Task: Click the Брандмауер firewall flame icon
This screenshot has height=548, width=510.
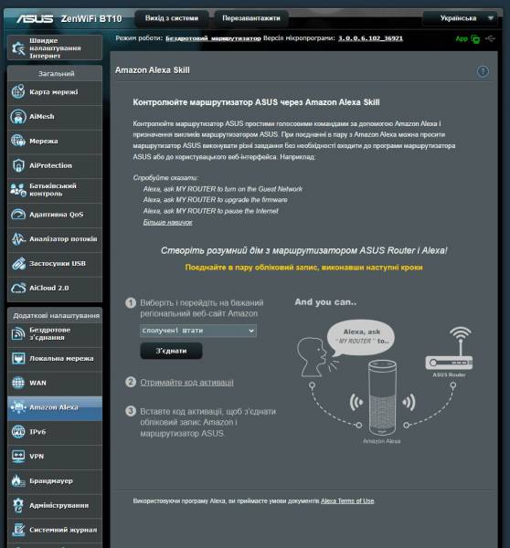Action: (x=18, y=481)
